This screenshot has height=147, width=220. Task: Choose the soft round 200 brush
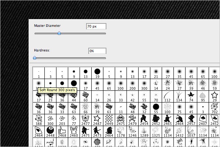(x=132, y=85)
